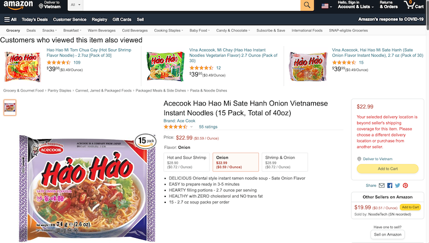Open the shopping cart
Image resolution: width=429 pixels, height=243 pixels.
click(415, 5)
